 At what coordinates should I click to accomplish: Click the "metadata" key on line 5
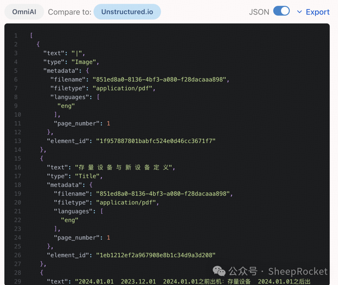click(x=61, y=71)
